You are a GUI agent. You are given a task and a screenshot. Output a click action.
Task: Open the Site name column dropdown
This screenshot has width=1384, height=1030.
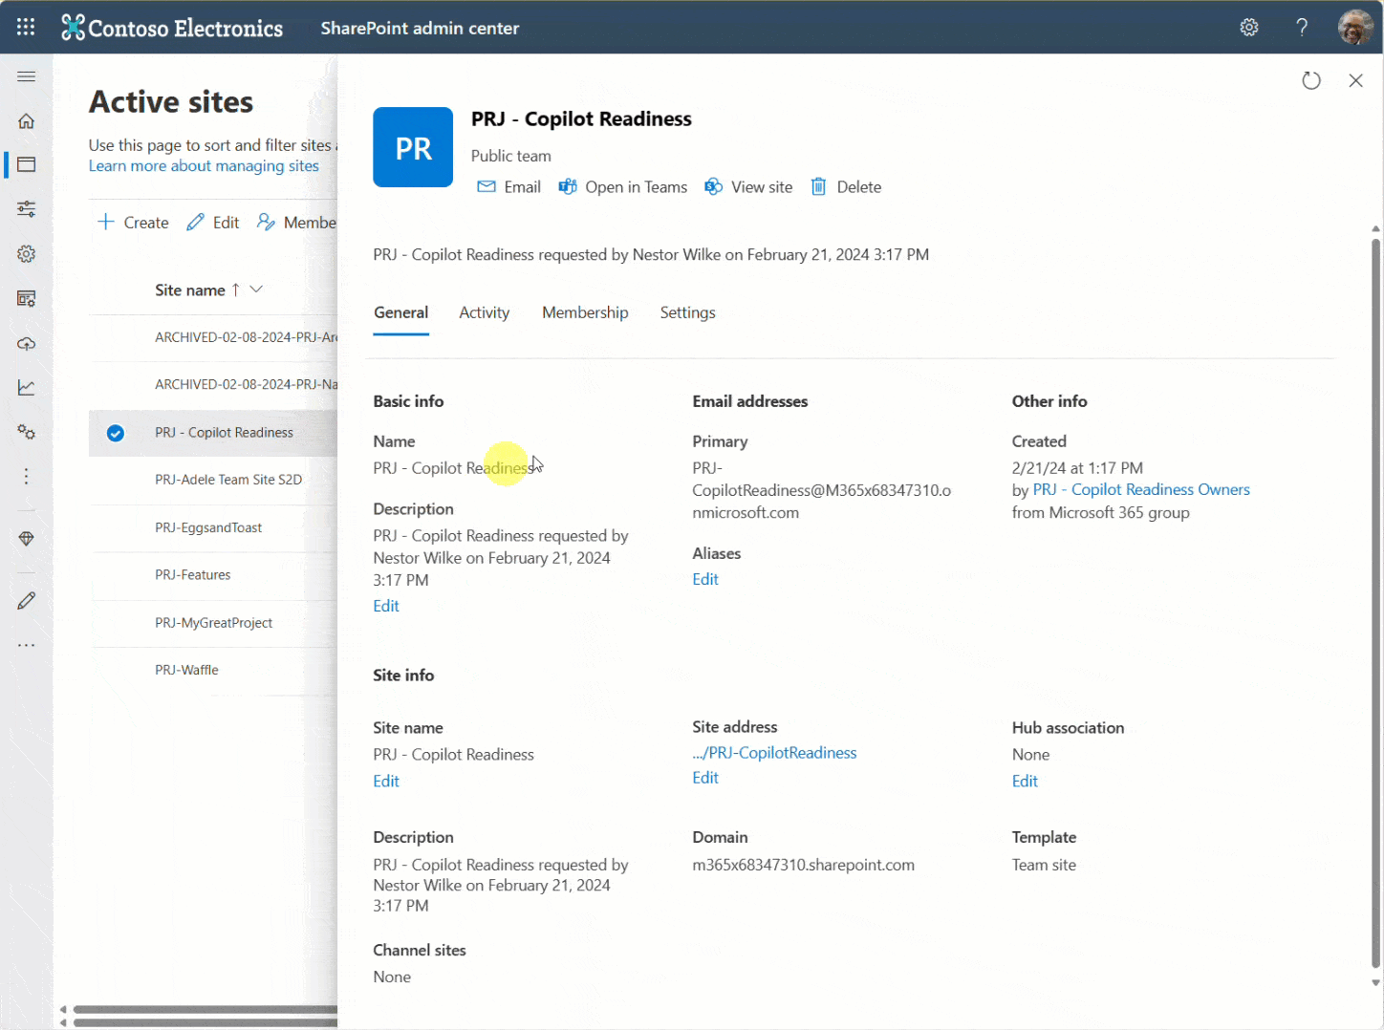255,289
